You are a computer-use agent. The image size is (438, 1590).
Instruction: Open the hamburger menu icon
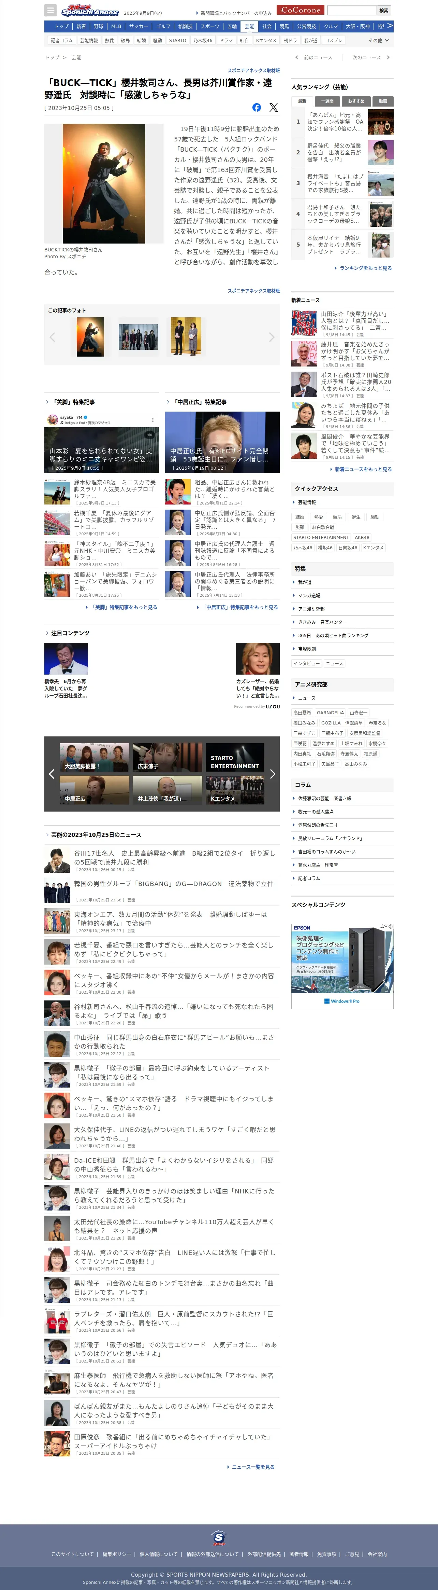[50, 11]
